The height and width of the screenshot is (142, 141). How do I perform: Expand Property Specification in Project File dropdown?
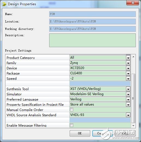[128, 105]
